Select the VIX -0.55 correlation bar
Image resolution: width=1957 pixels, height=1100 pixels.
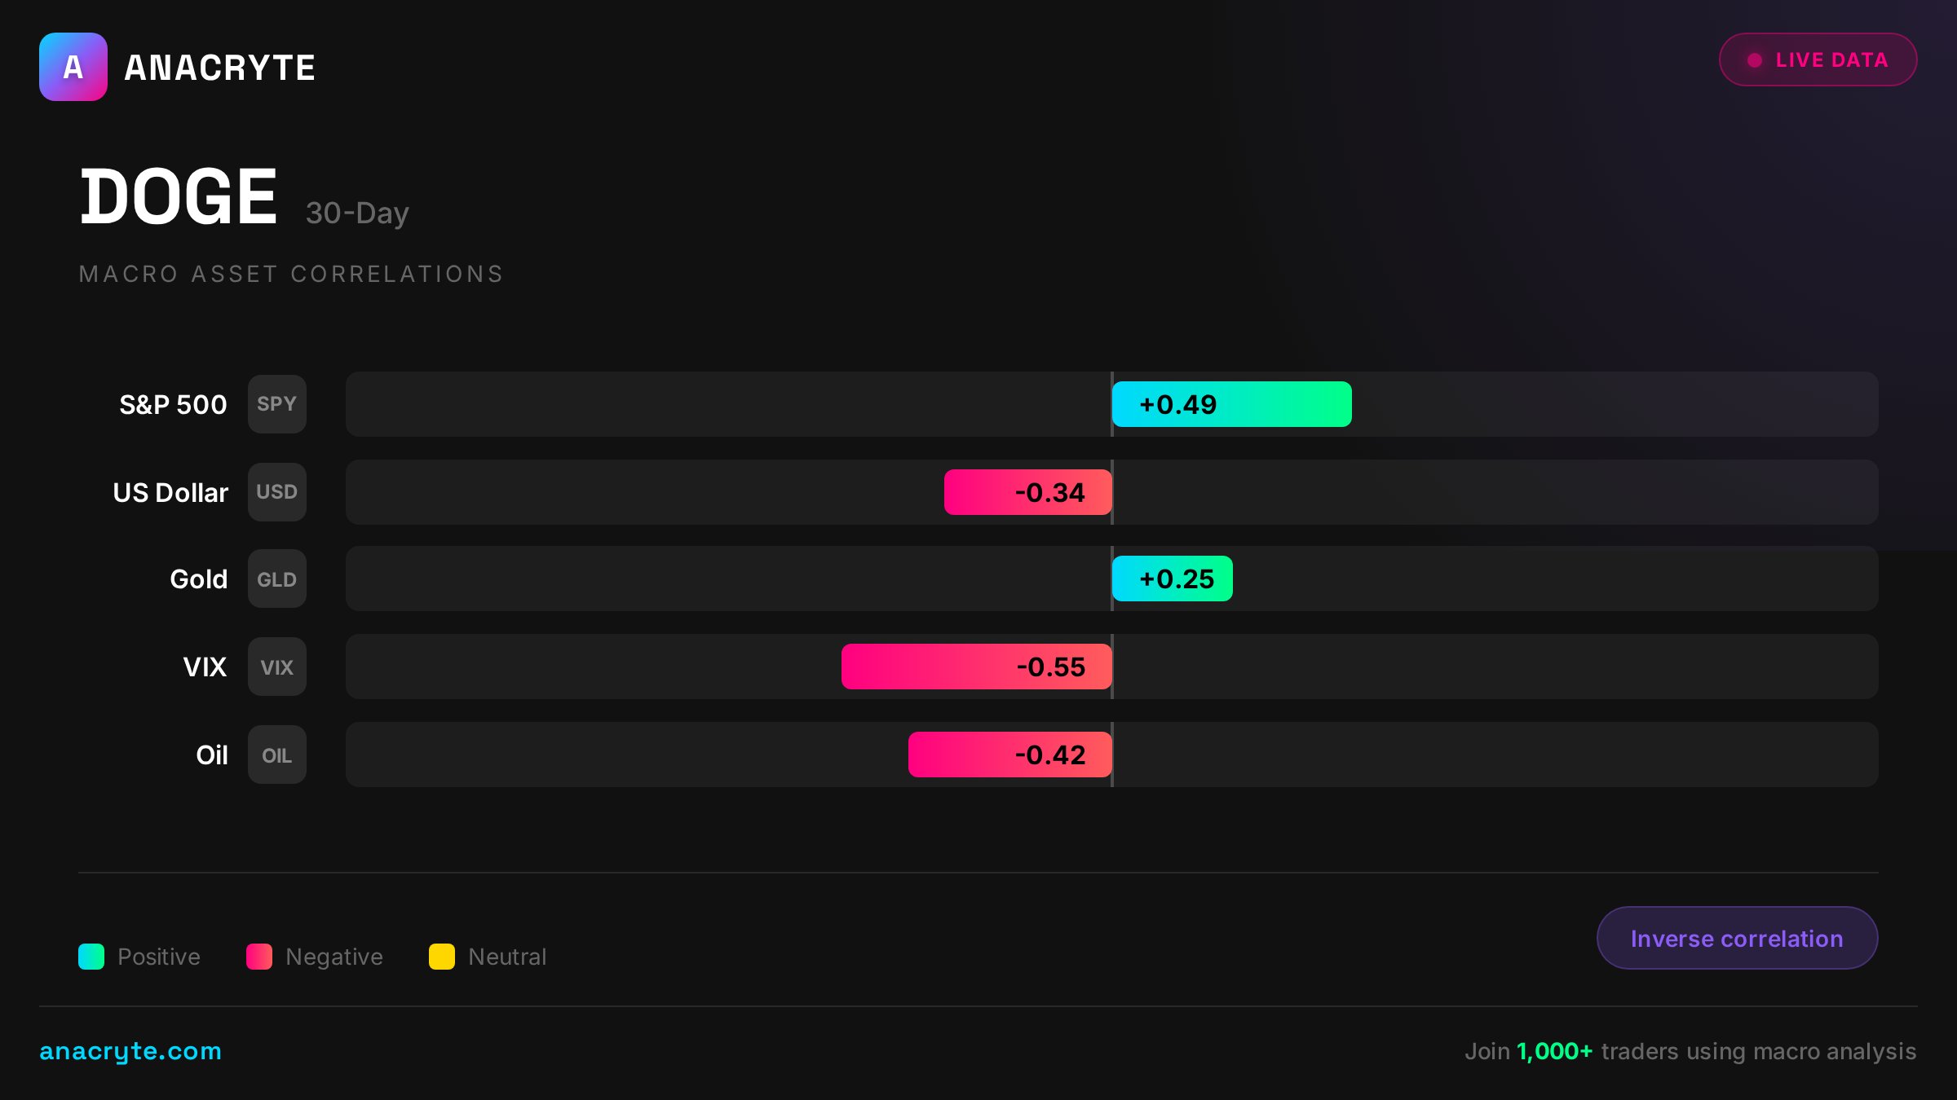pyautogui.click(x=976, y=667)
